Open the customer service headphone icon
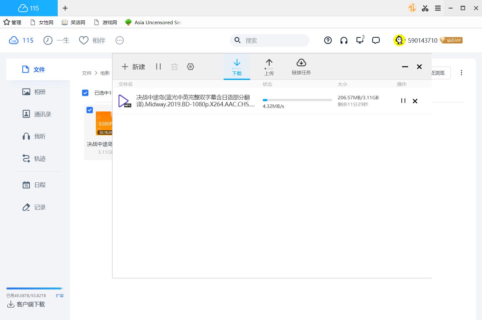This screenshot has width=482, height=320. click(x=344, y=40)
